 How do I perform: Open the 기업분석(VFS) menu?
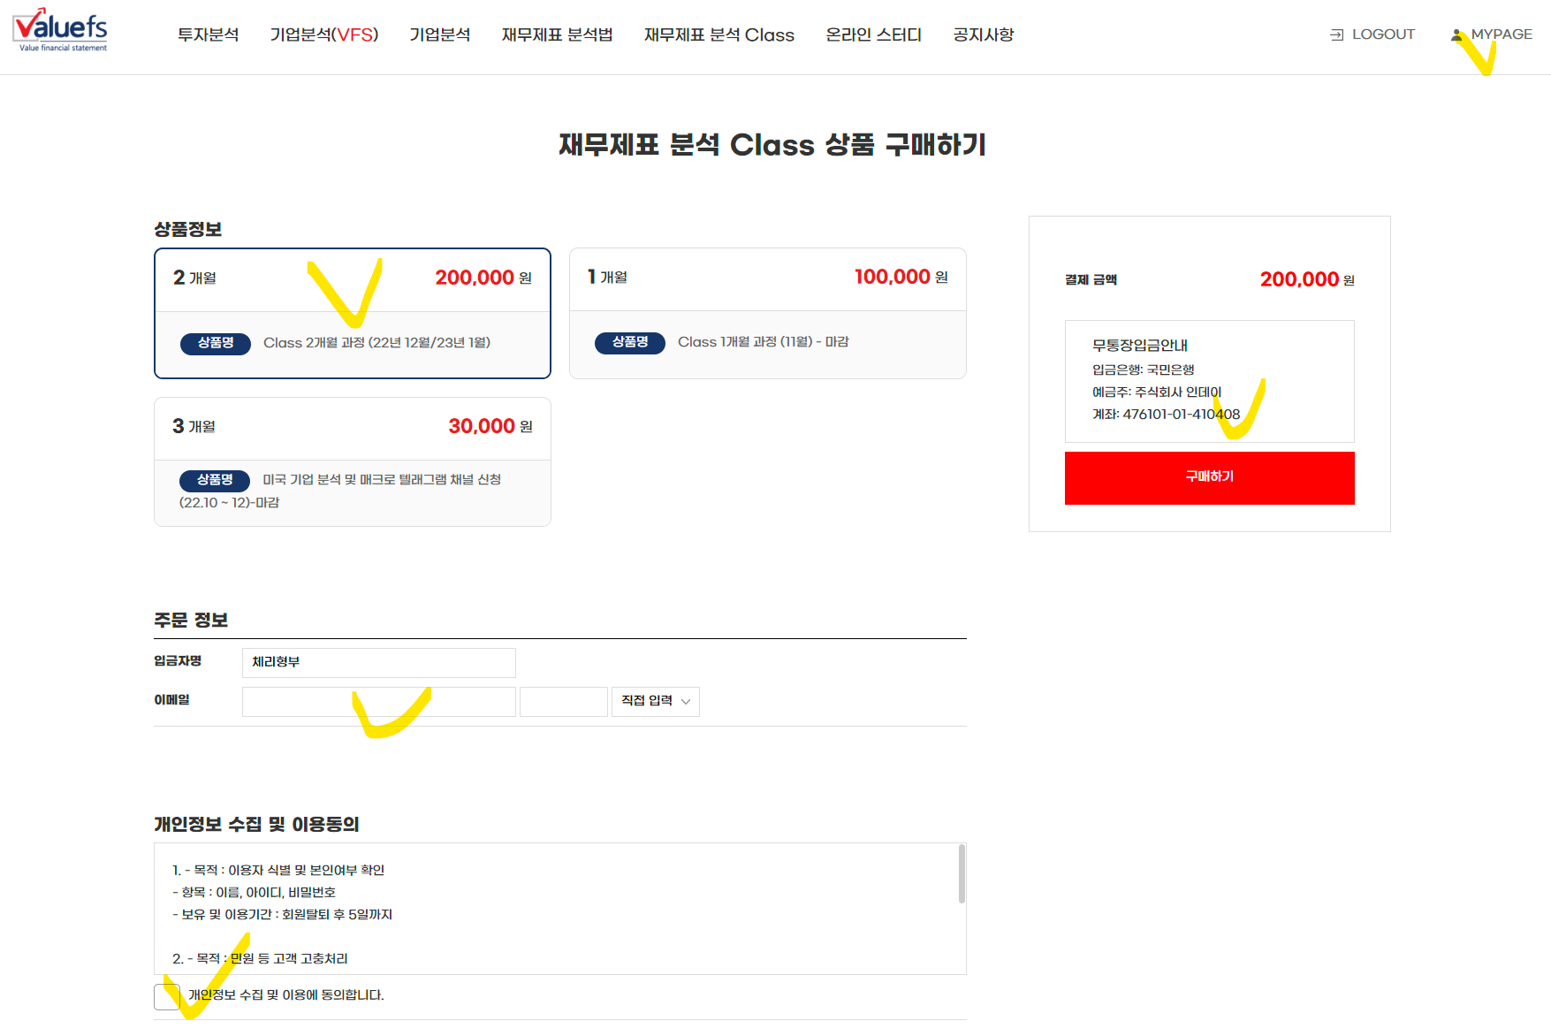(x=324, y=34)
